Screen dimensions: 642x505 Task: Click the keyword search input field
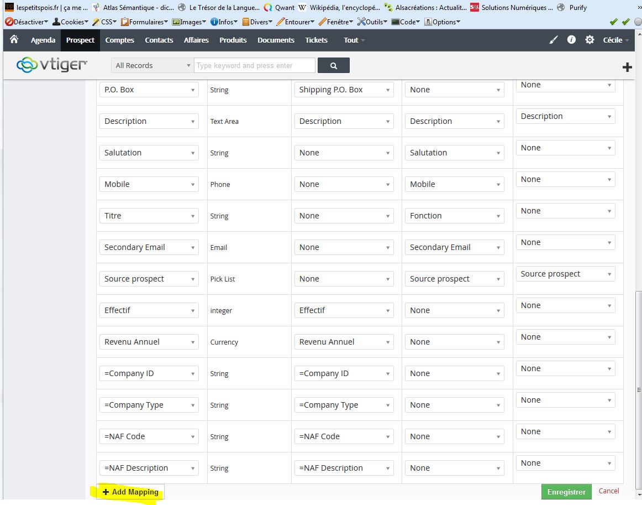(x=255, y=65)
